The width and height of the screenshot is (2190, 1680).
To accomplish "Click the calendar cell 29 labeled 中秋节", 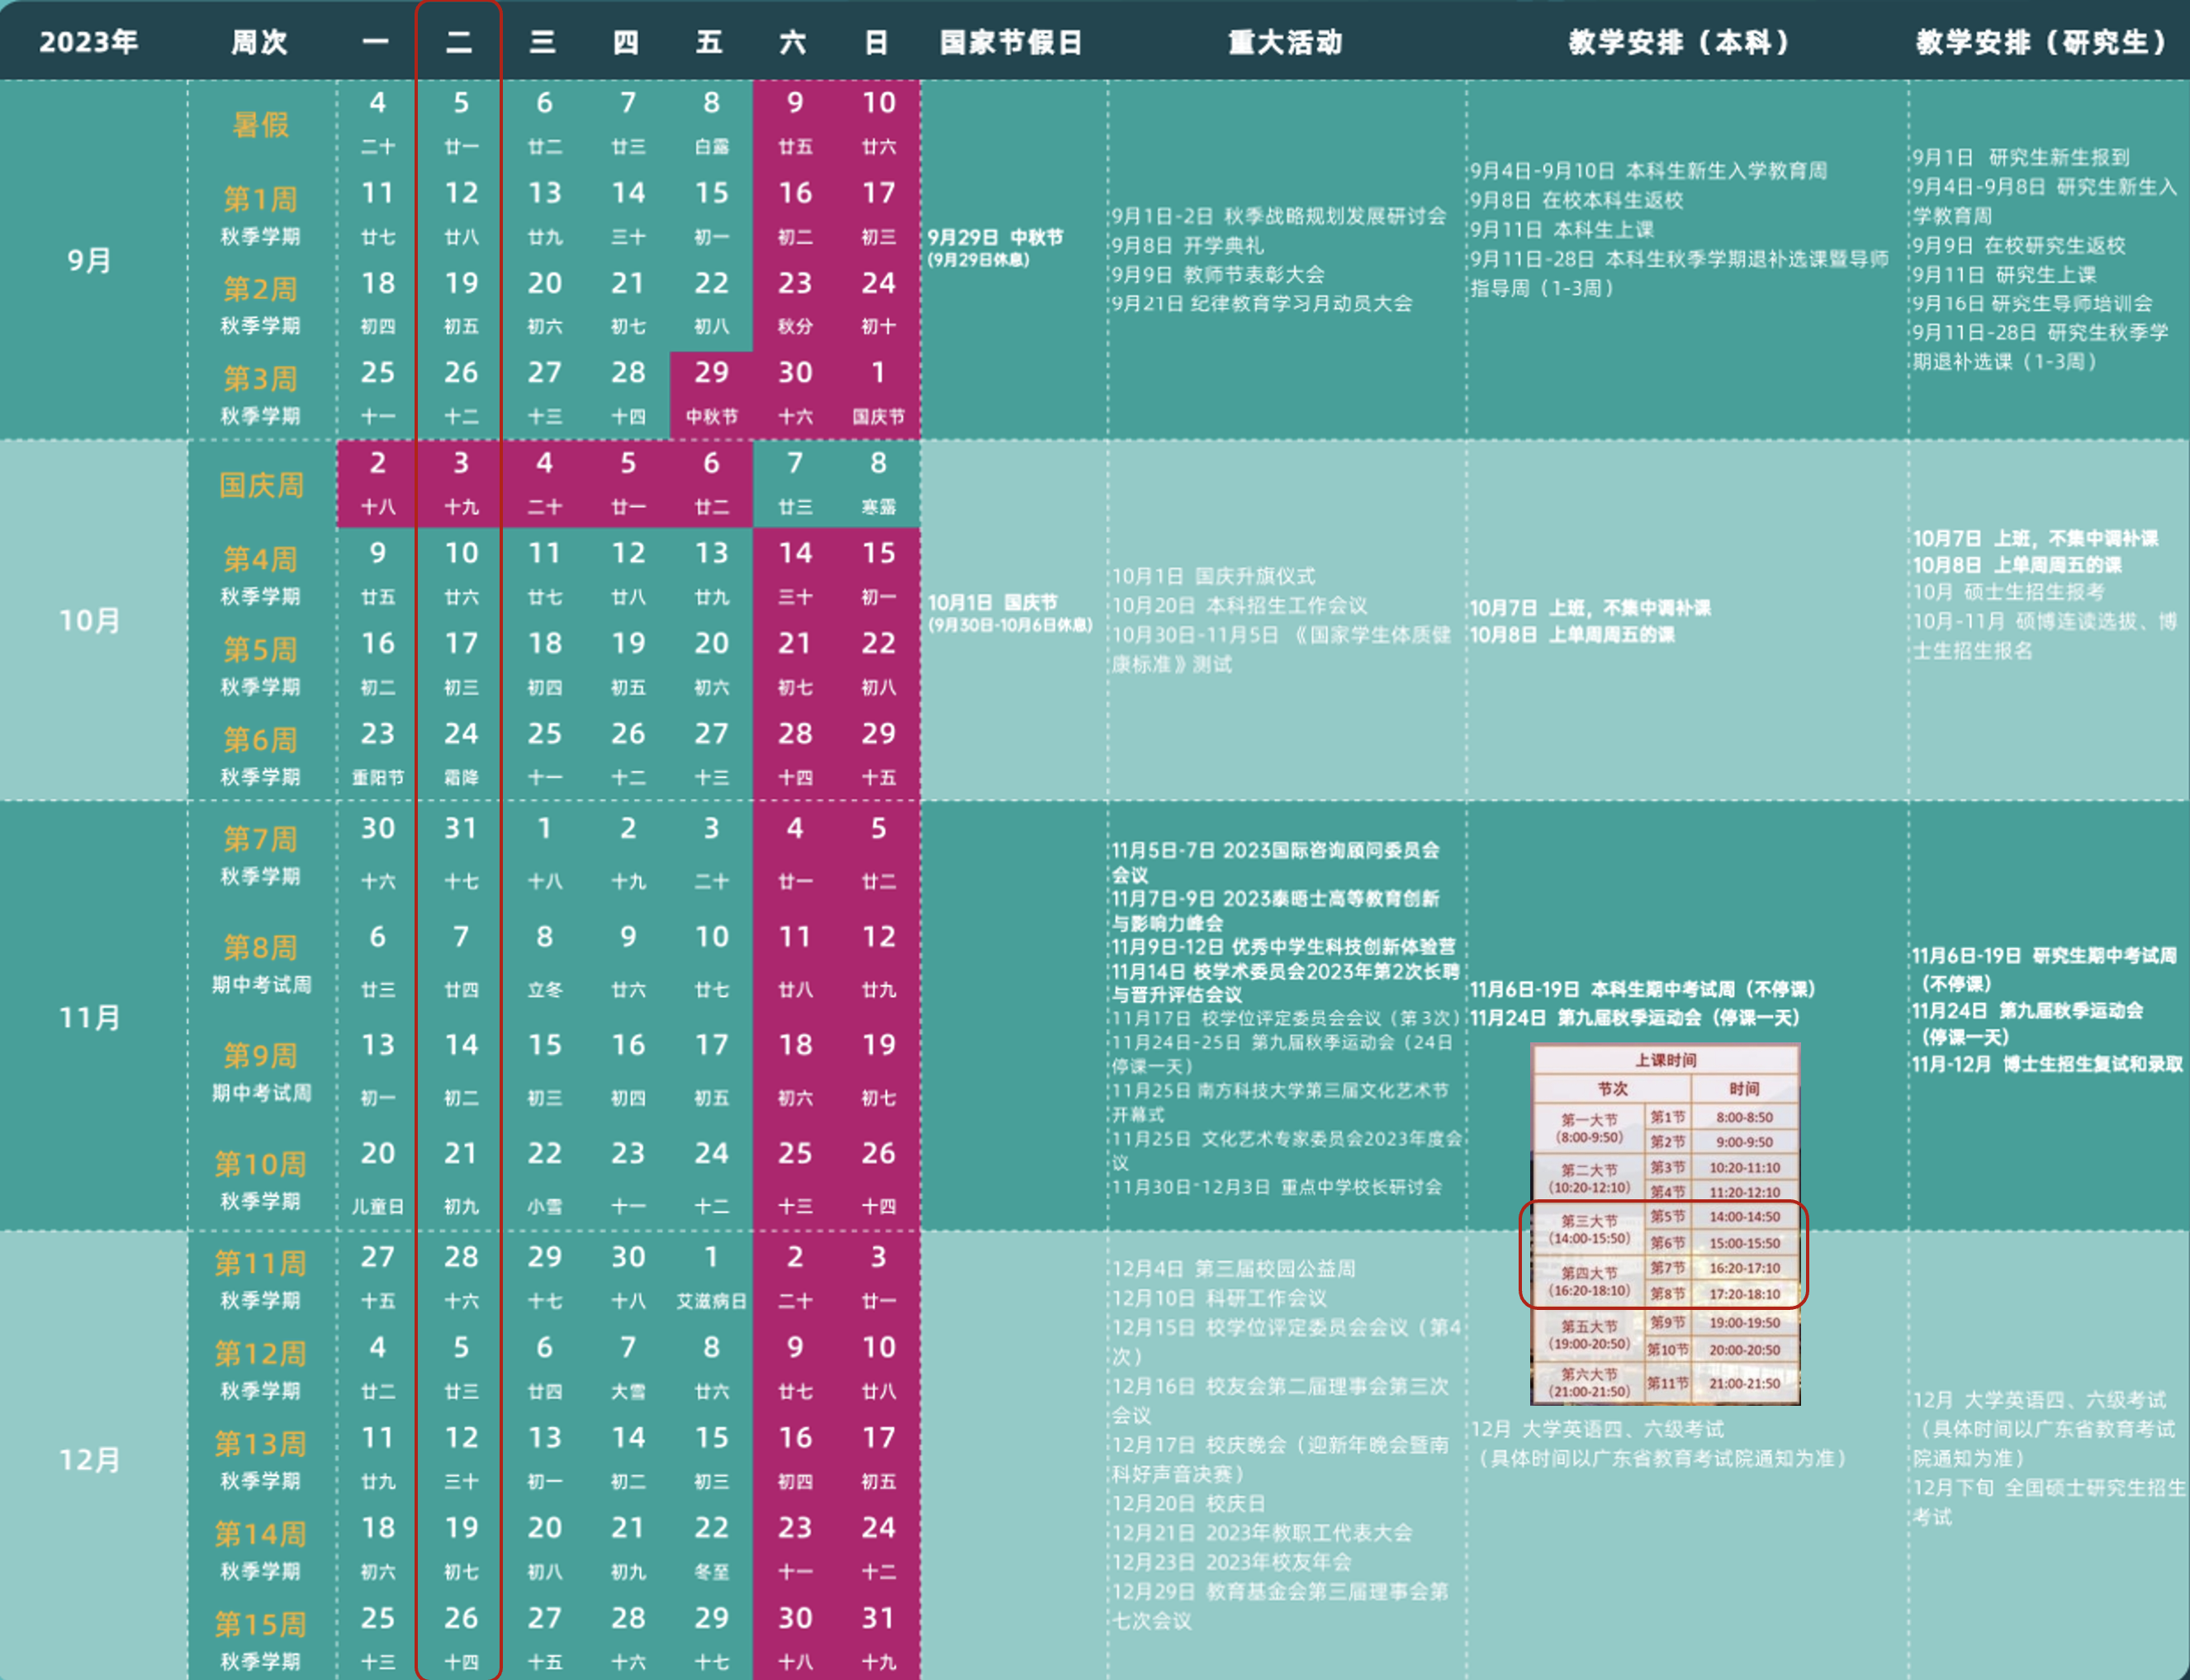I will tap(711, 394).
